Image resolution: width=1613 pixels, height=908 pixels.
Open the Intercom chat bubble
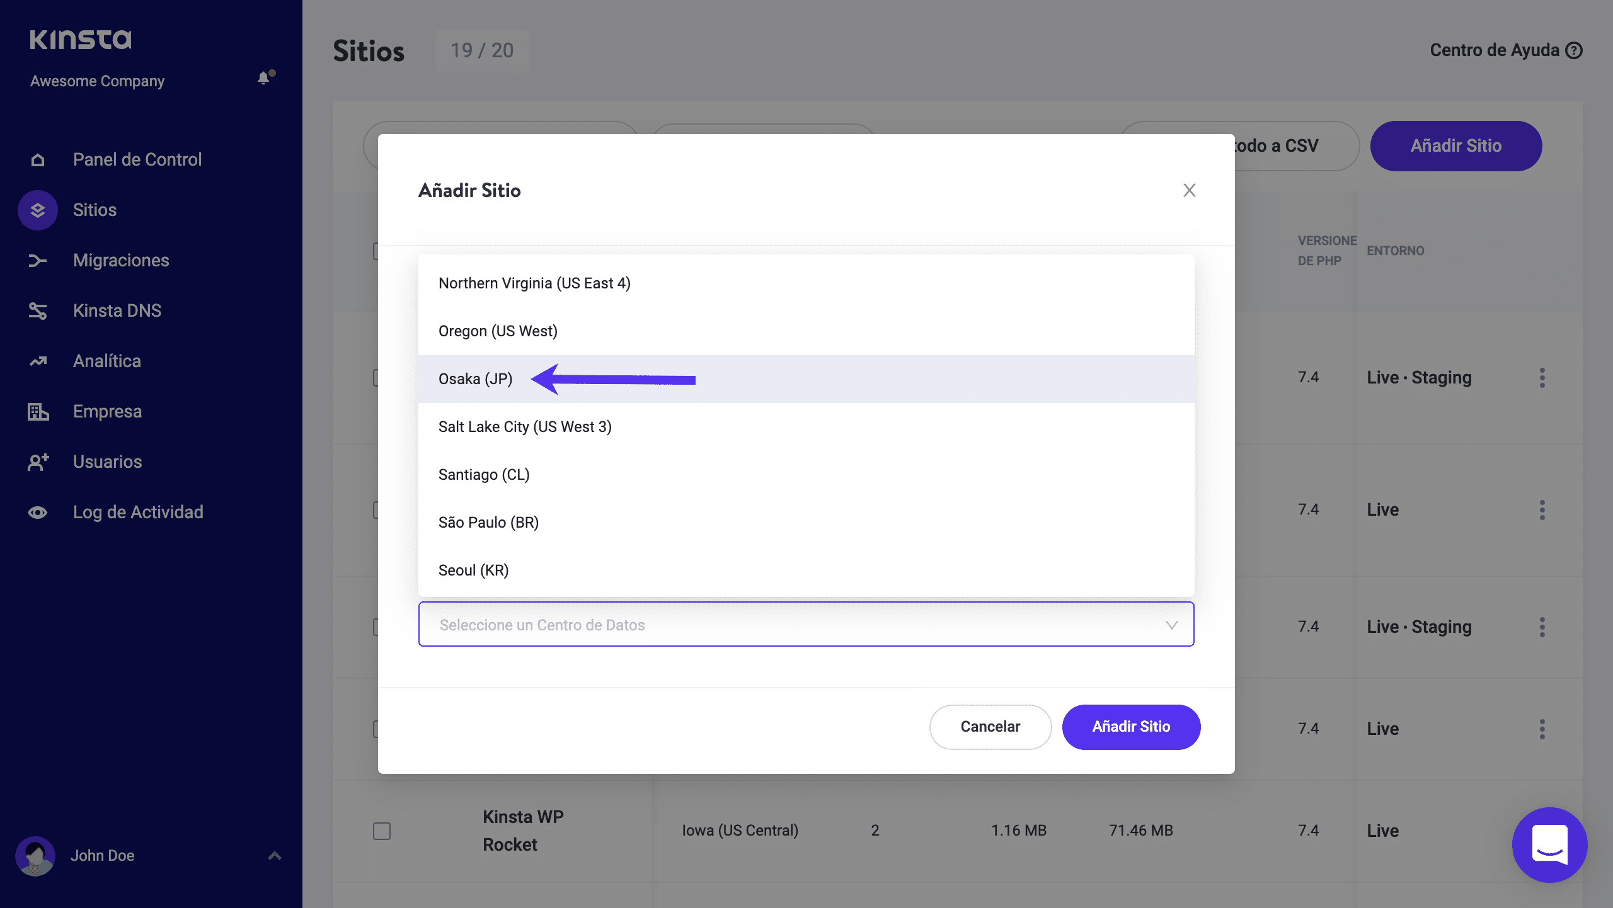tap(1549, 844)
